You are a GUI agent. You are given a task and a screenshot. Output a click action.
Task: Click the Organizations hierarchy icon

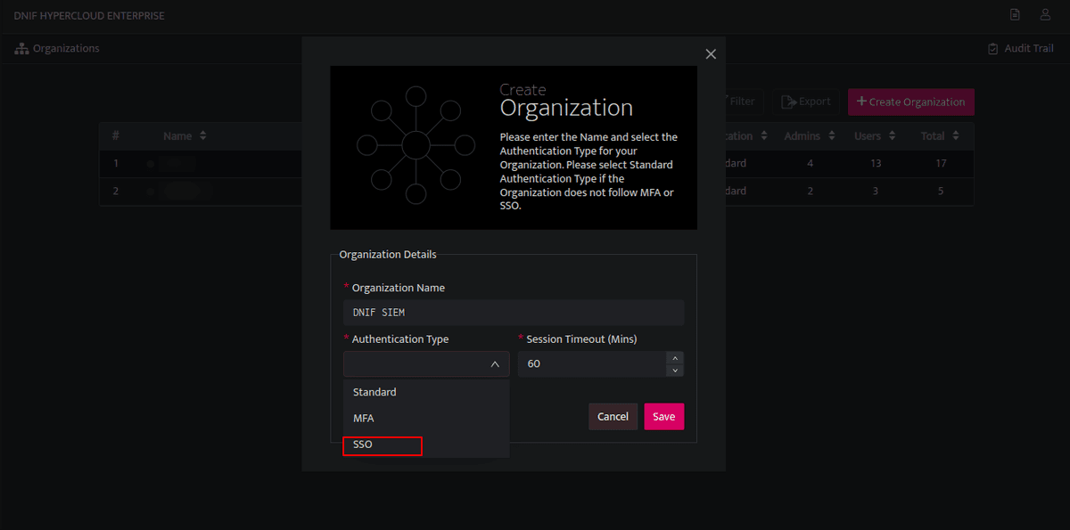tap(21, 48)
